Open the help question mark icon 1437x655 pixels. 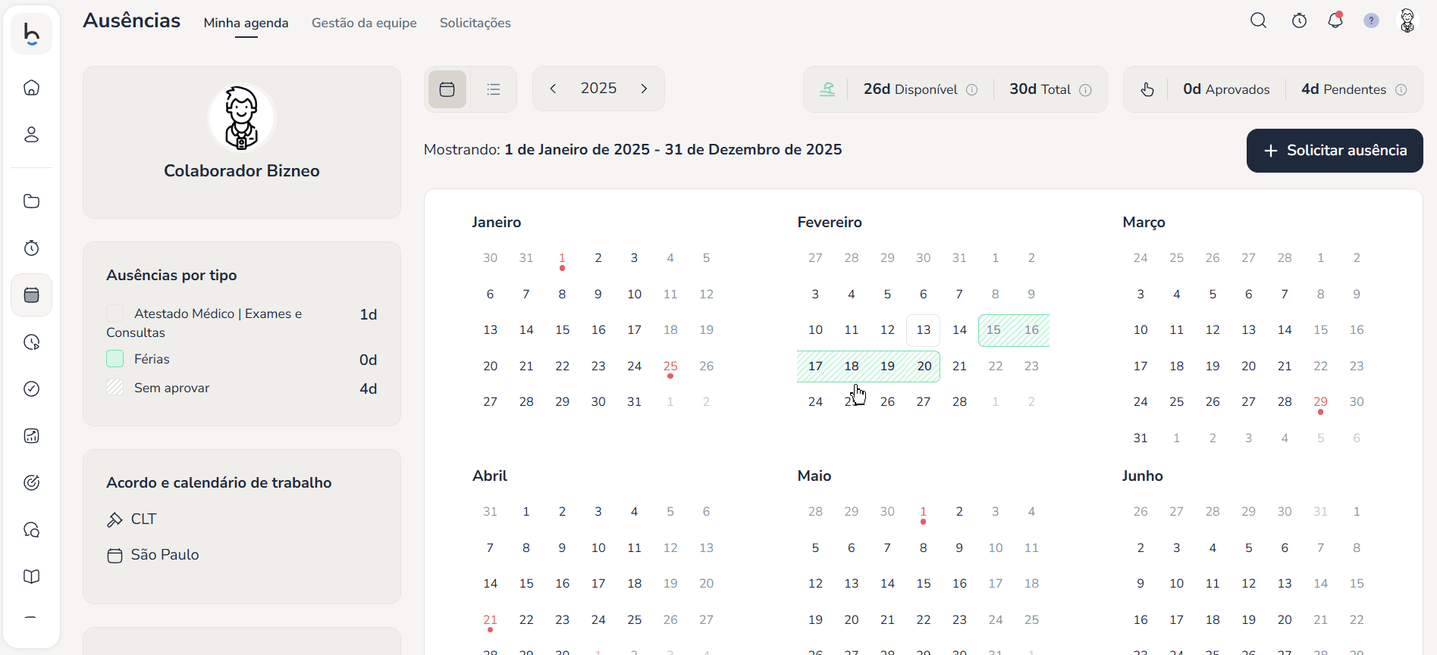pos(1371,21)
